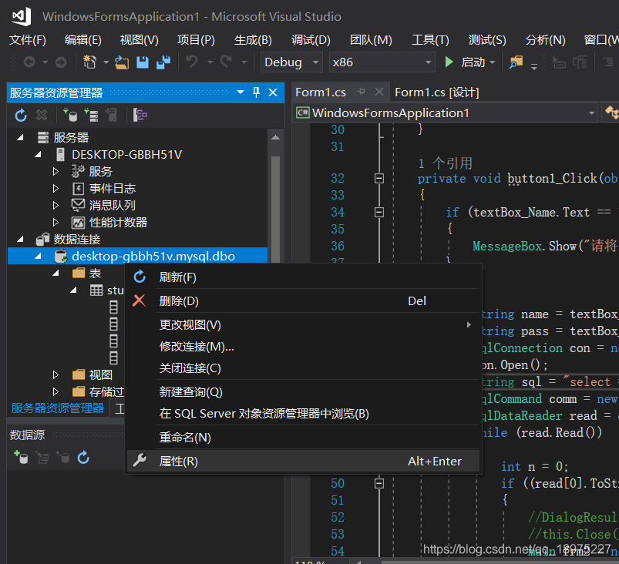Click the wrench icon beside 属性(R)

pos(140,460)
